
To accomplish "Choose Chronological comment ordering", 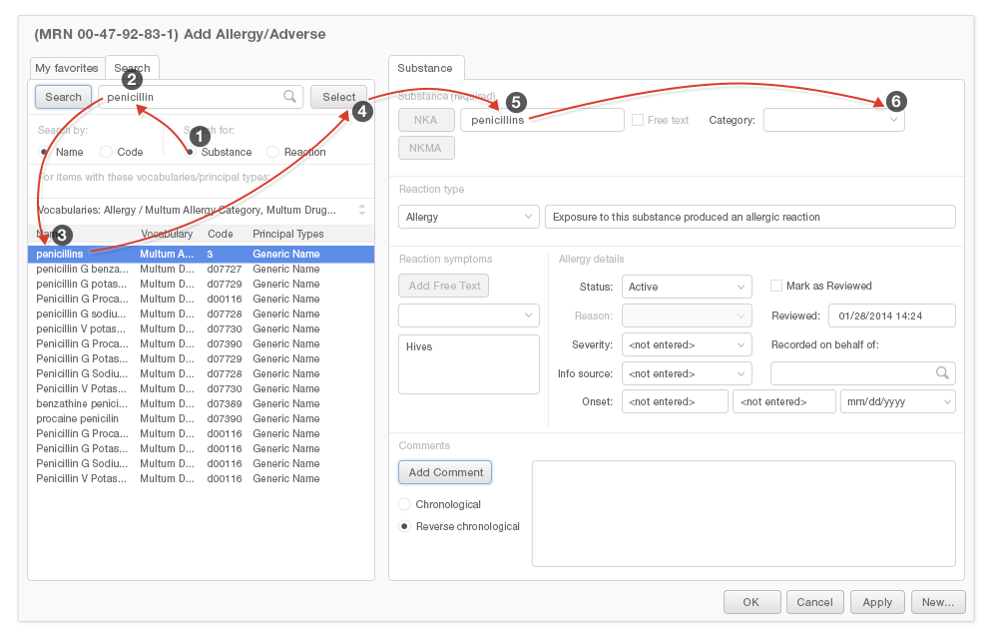I will (x=404, y=504).
